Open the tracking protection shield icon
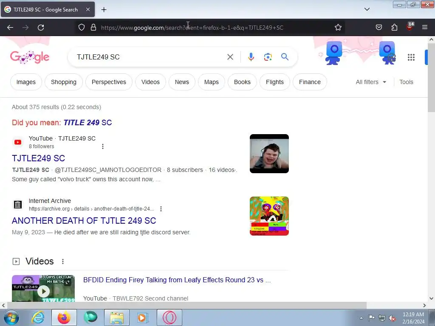 coord(81,28)
